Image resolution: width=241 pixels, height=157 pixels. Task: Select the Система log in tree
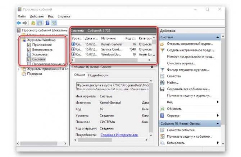click(38, 59)
